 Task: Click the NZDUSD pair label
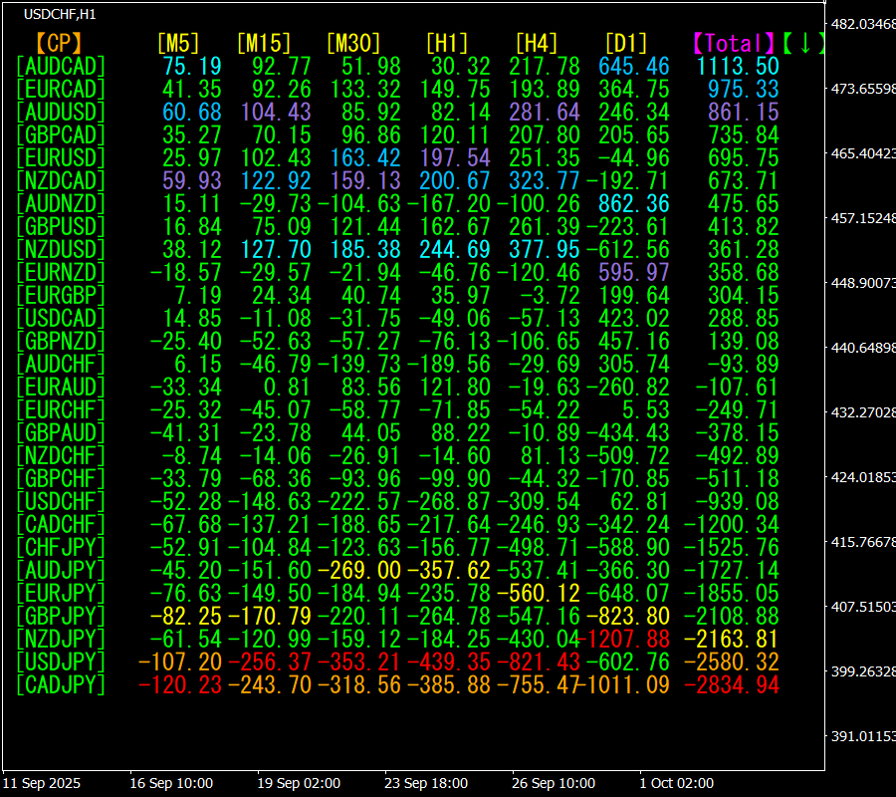point(61,249)
